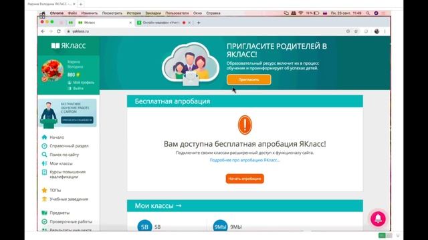428x240 pixels.
Task: Open Справочный раздел in the sidebar
Action: tap(69, 146)
